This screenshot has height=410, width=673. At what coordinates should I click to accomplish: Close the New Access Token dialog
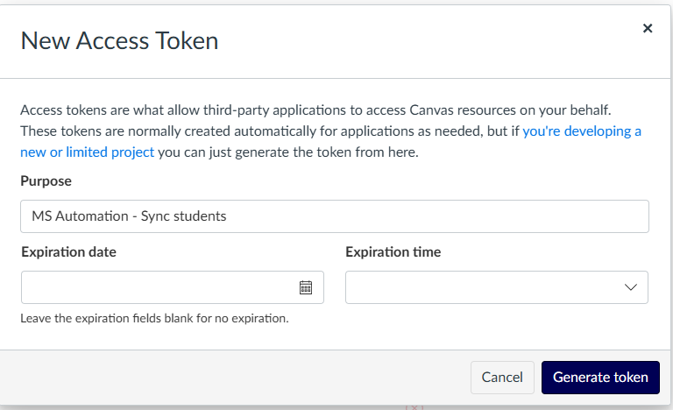(648, 28)
